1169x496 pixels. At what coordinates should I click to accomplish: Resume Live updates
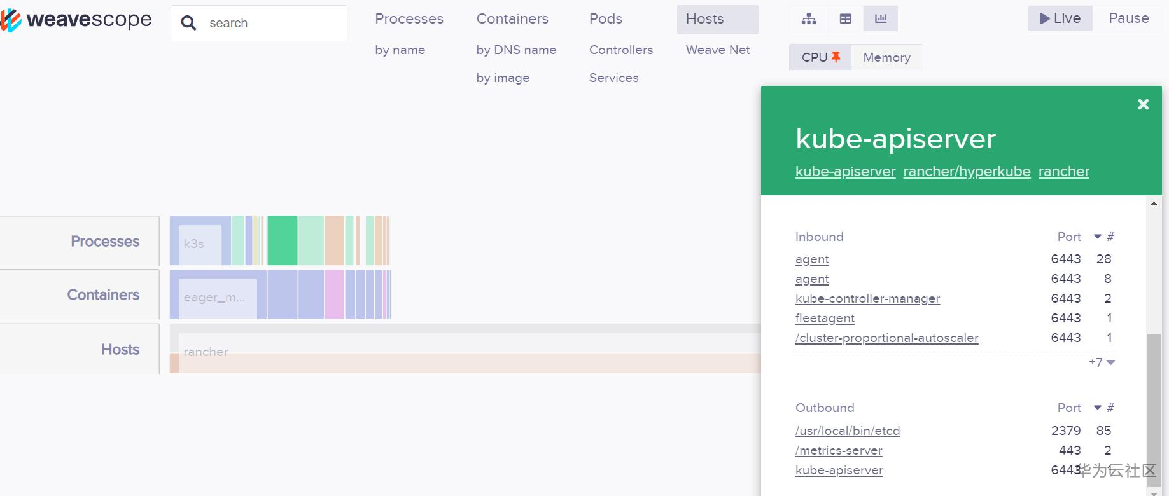coord(1060,18)
